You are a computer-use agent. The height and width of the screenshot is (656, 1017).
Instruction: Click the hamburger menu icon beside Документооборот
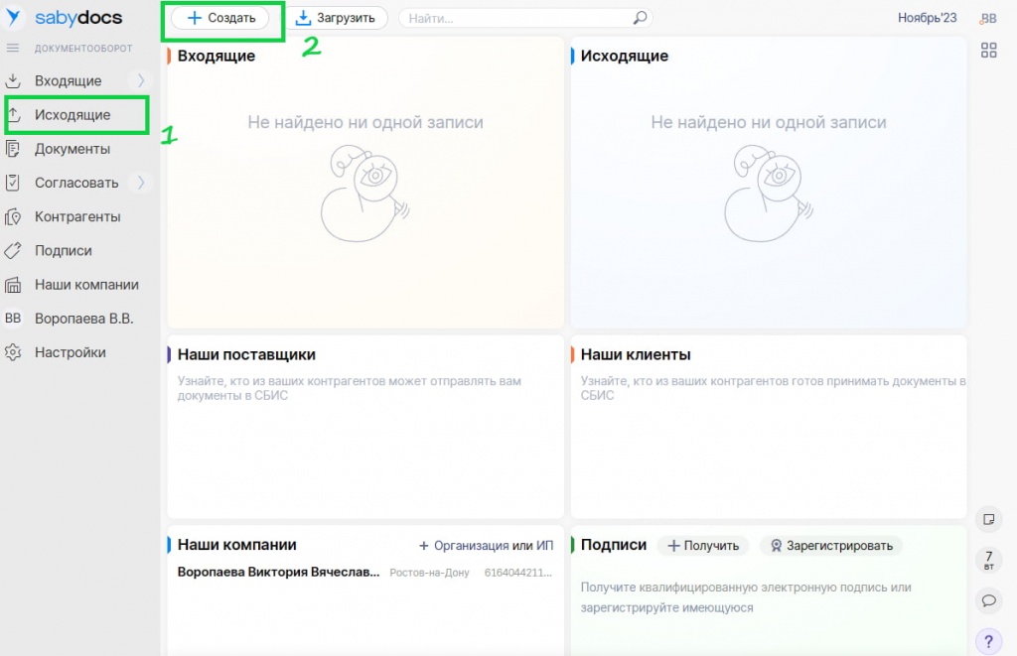(13, 48)
